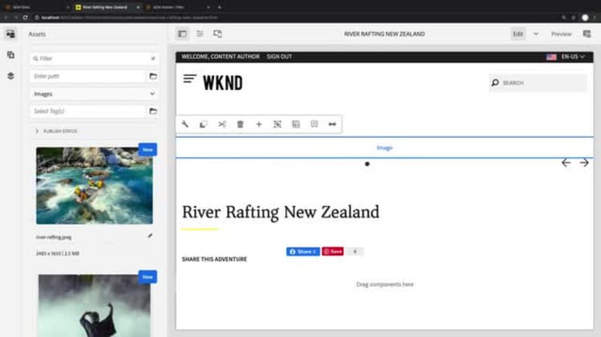Click the Group selection icon in toolbar
Image resolution: width=601 pixels, height=337 pixels.
point(277,124)
